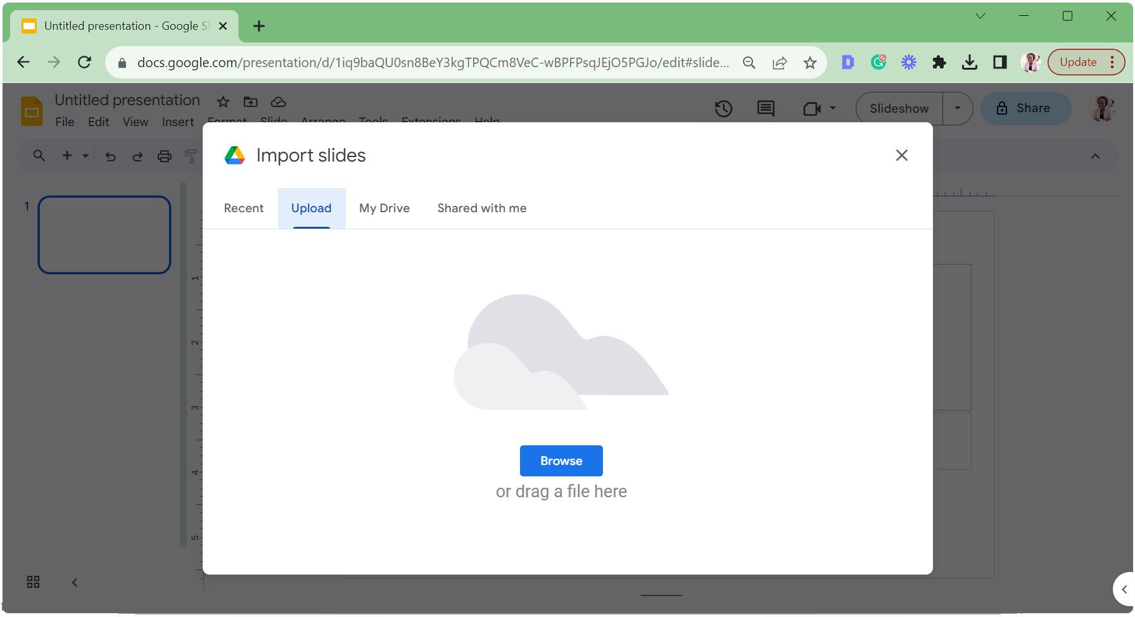Rename the Untitled presentation title
Screen dimensions: 1135x617
127,100
